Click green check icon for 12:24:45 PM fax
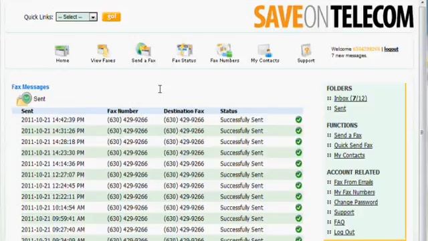428x241 pixels. click(x=299, y=185)
